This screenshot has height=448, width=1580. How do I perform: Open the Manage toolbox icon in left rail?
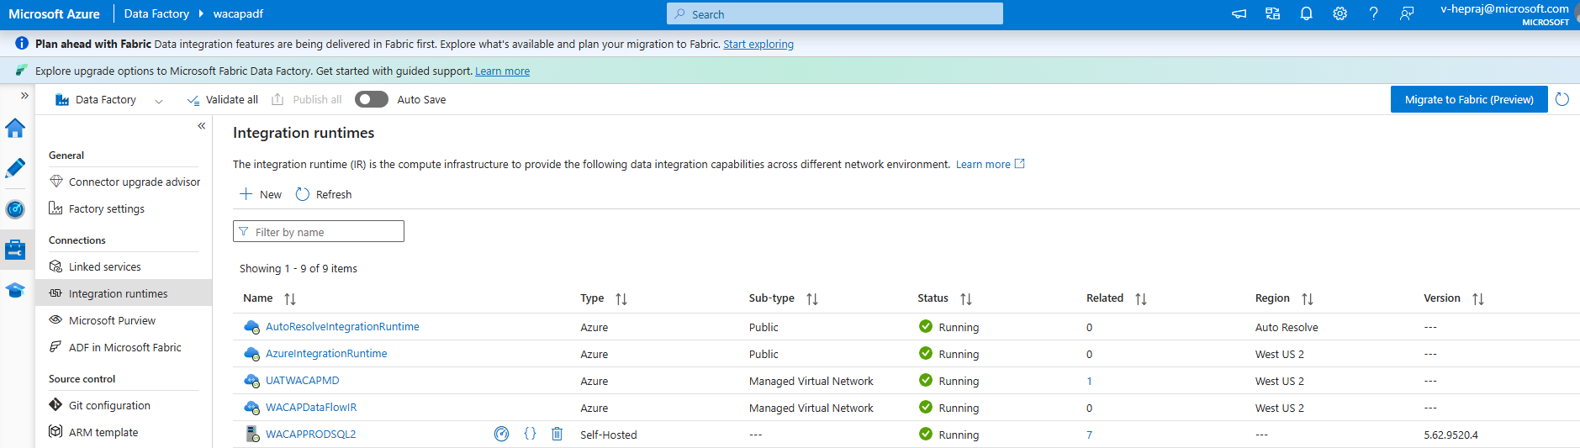point(15,250)
